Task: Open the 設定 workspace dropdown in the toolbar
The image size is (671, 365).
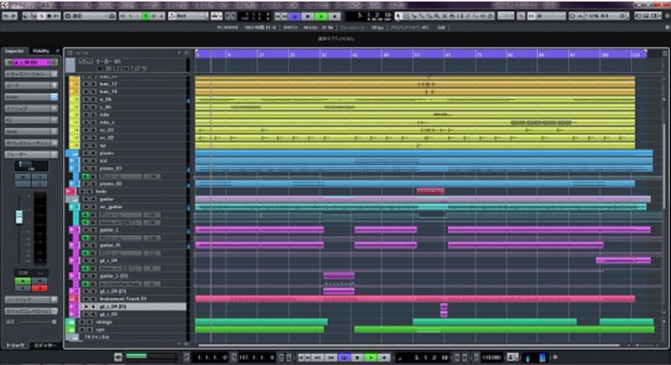Action: tap(90, 16)
